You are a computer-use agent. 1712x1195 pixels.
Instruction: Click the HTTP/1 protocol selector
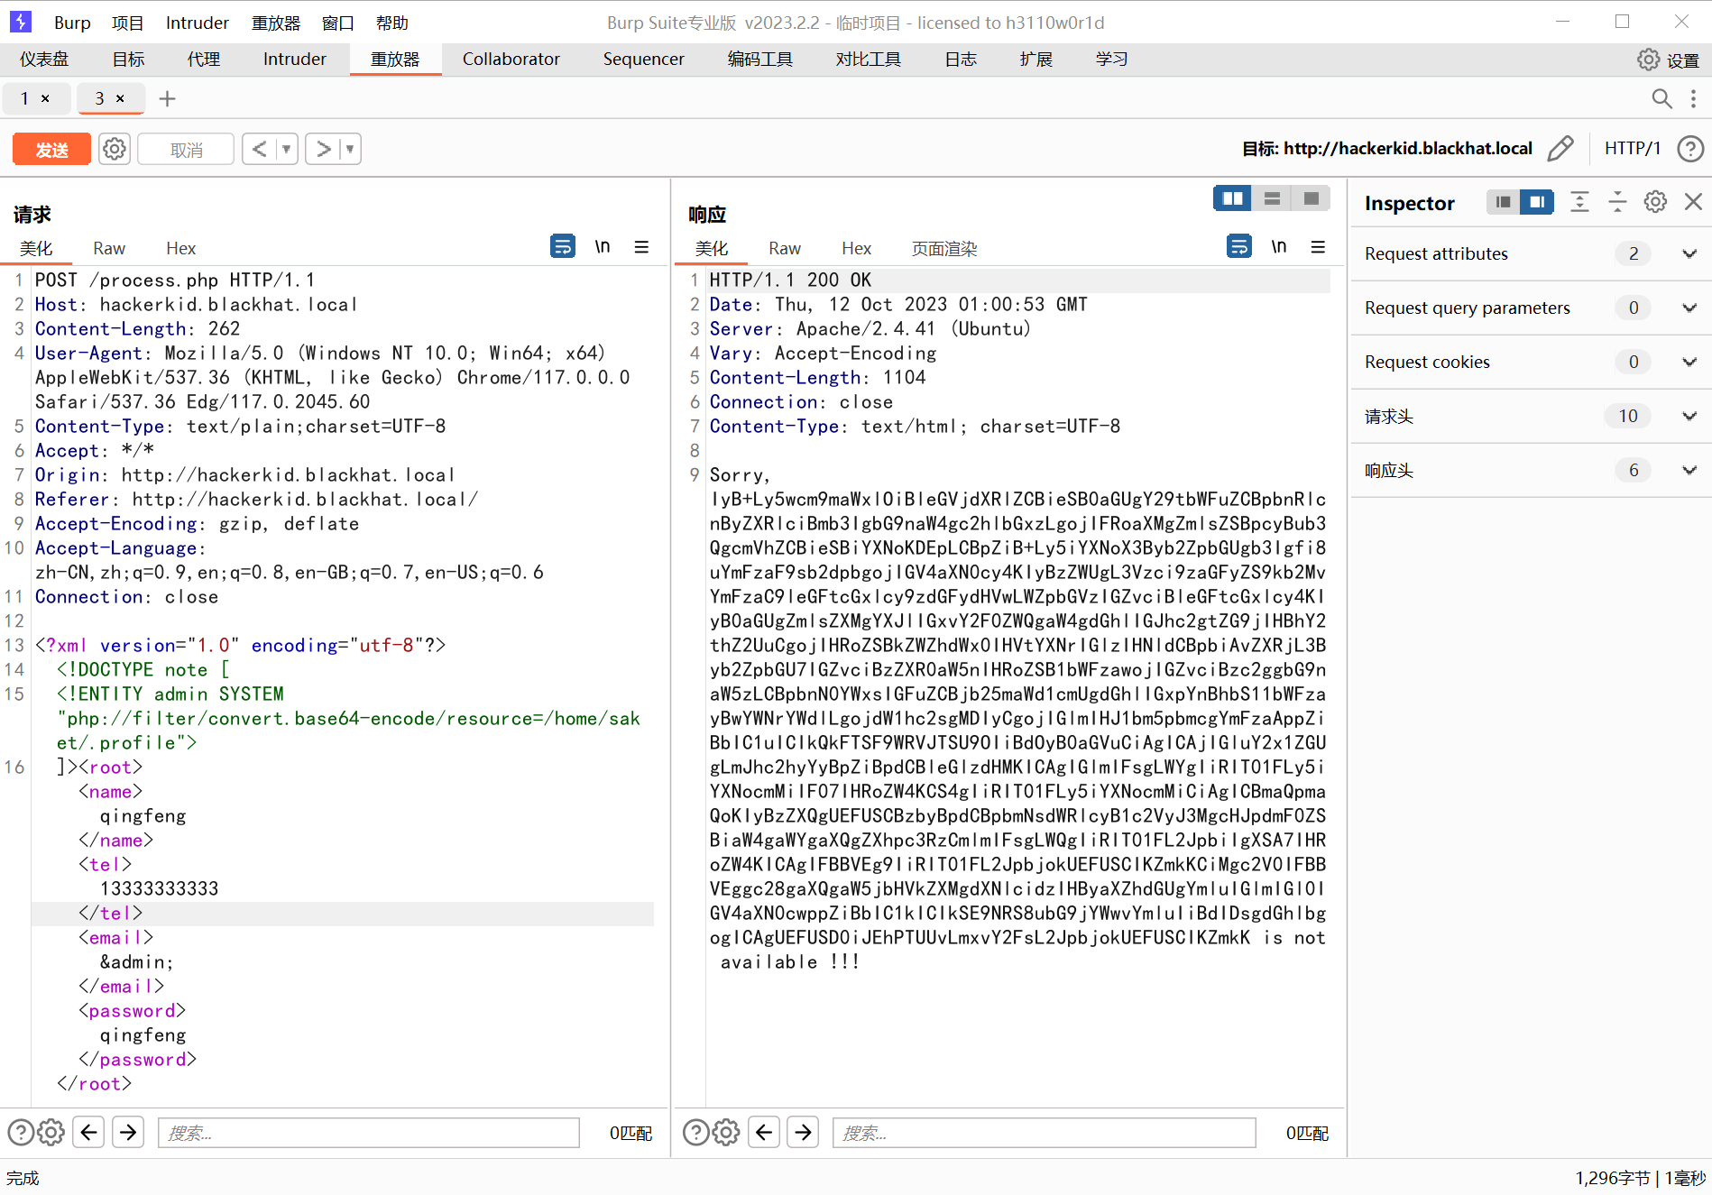click(1633, 148)
